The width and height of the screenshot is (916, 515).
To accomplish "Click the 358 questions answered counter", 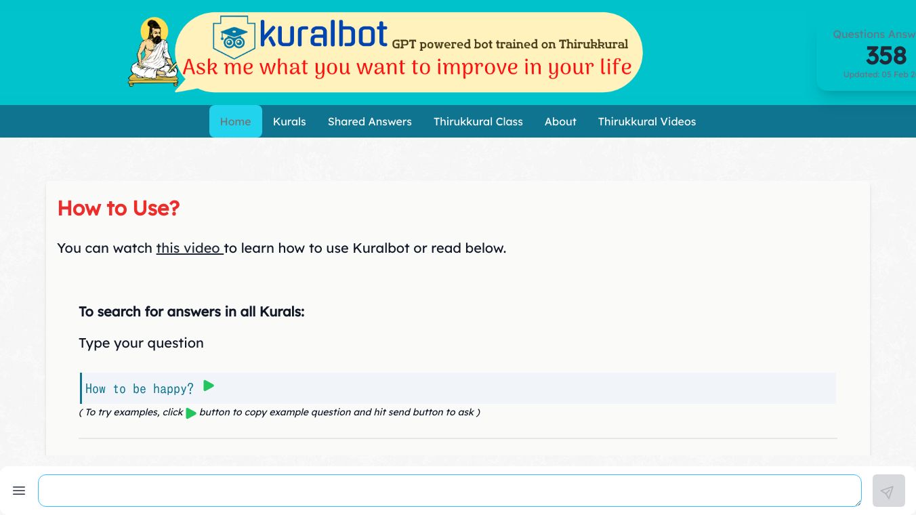I will coord(886,56).
